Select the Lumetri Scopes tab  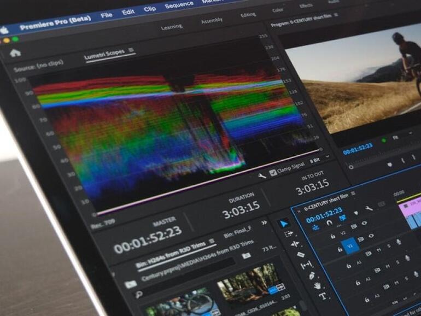tap(104, 54)
